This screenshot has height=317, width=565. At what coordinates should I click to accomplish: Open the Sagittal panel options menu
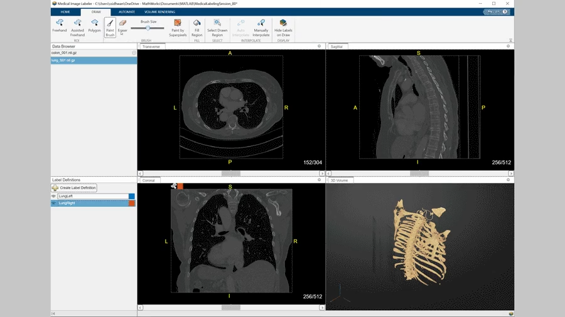click(508, 46)
